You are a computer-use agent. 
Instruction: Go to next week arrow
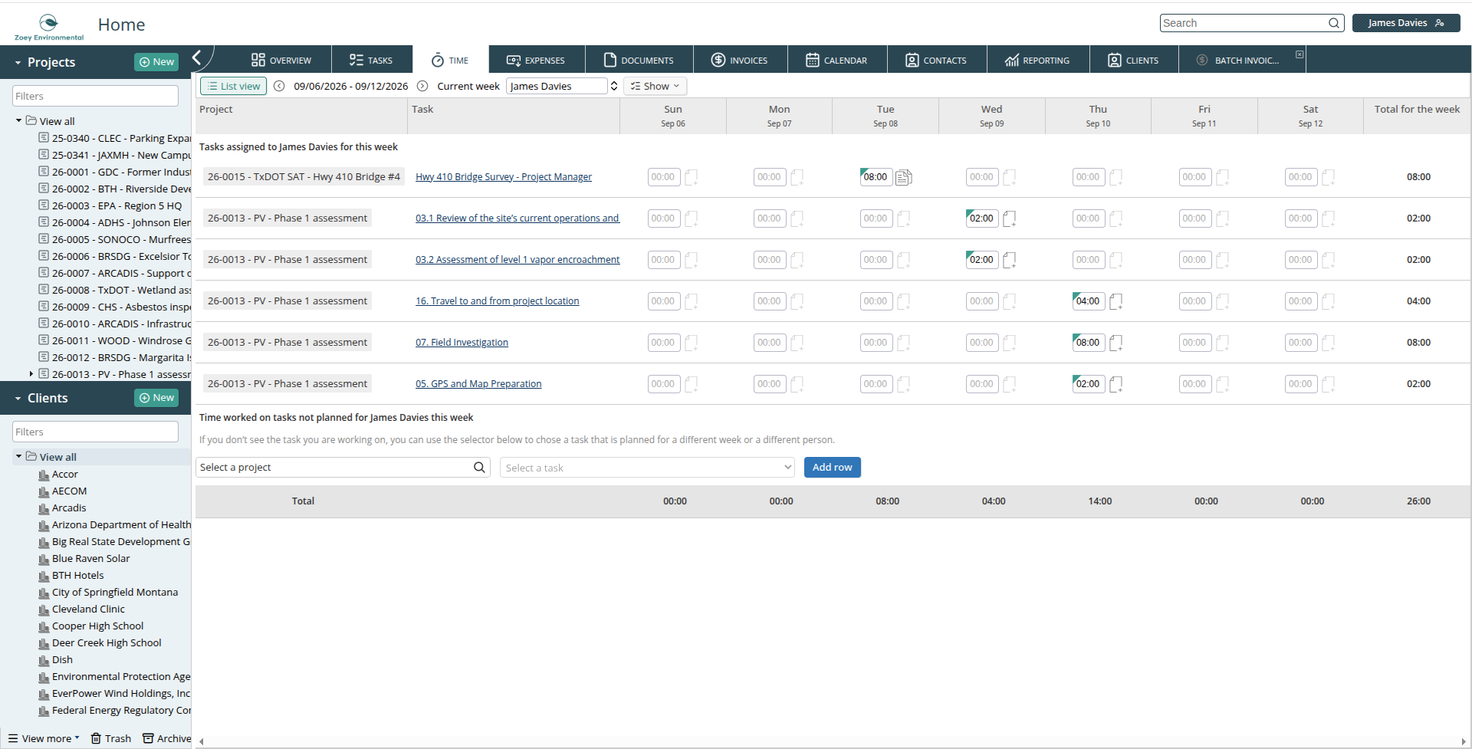tap(422, 86)
